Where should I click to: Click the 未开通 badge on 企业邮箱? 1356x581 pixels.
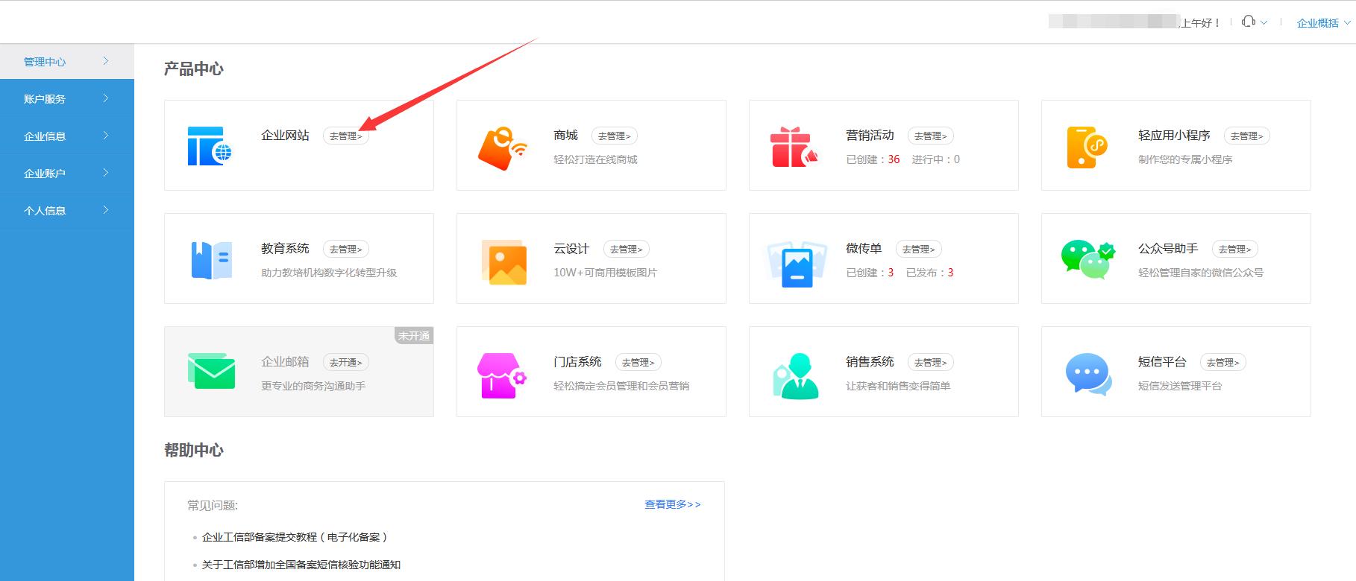pos(414,336)
